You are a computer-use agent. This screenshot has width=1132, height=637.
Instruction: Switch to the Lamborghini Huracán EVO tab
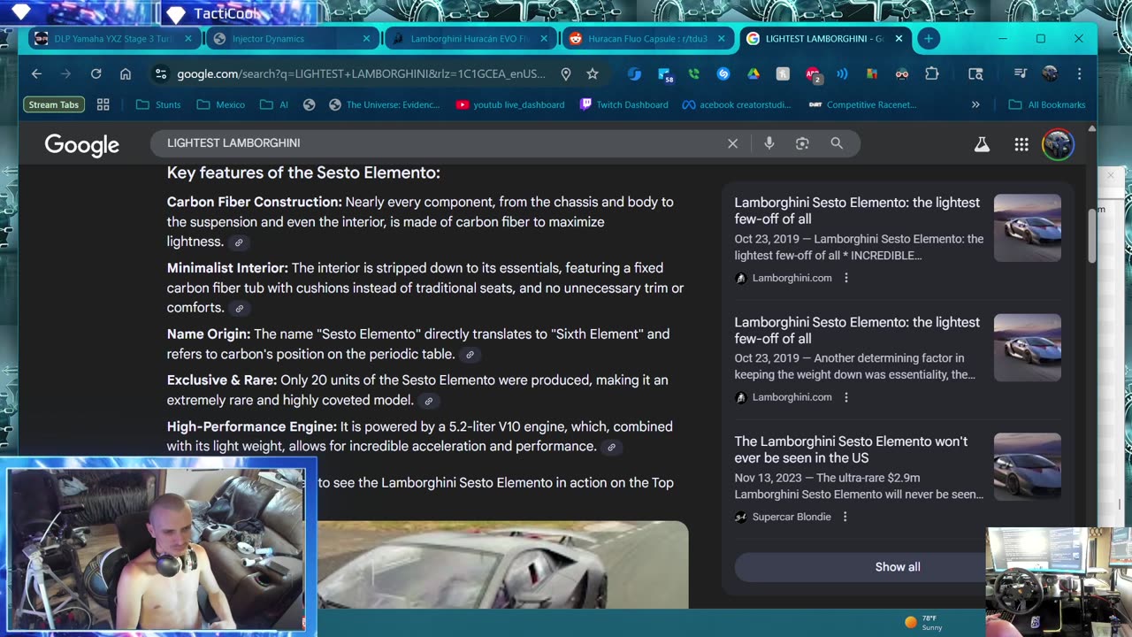(x=470, y=39)
